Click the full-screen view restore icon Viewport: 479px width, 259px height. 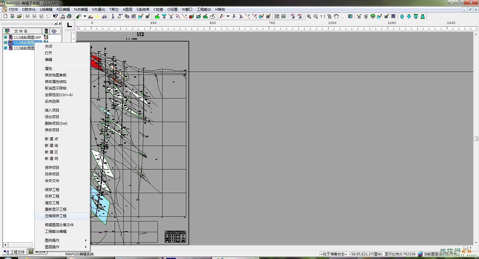pos(350,16)
